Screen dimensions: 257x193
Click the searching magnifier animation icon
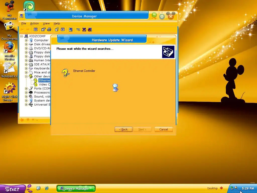tap(115, 87)
